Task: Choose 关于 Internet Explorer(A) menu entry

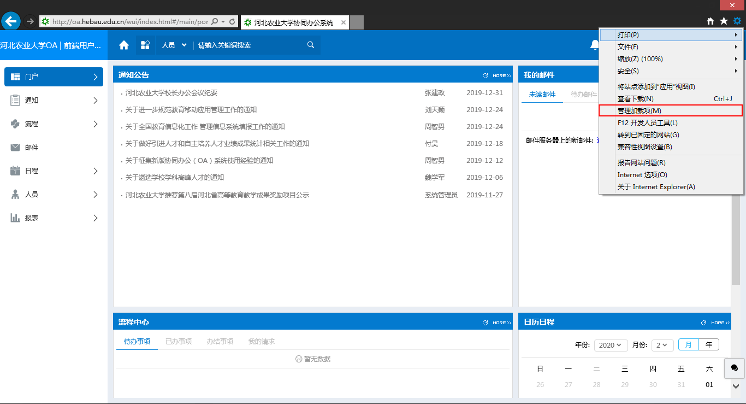Action: [671, 187]
